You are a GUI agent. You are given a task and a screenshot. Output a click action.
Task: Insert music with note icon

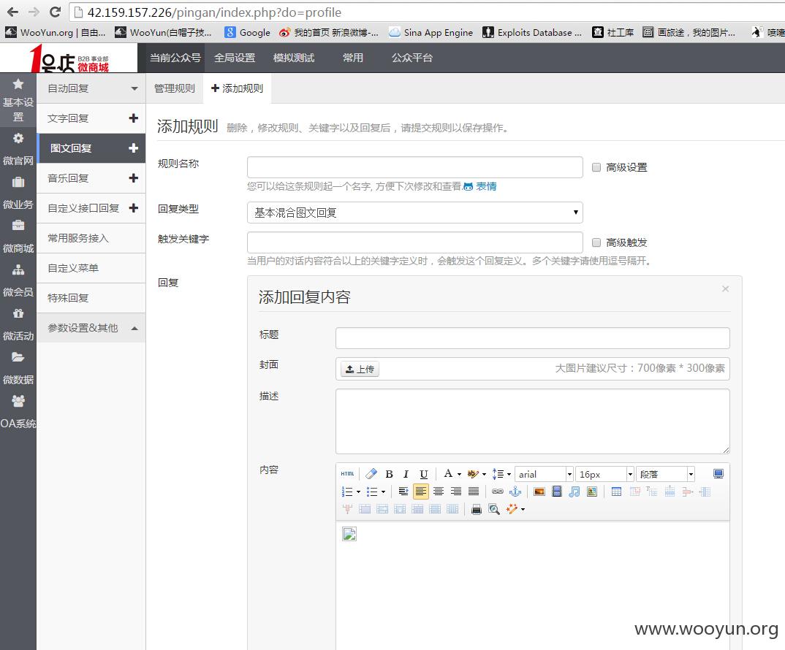click(x=574, y=492)
